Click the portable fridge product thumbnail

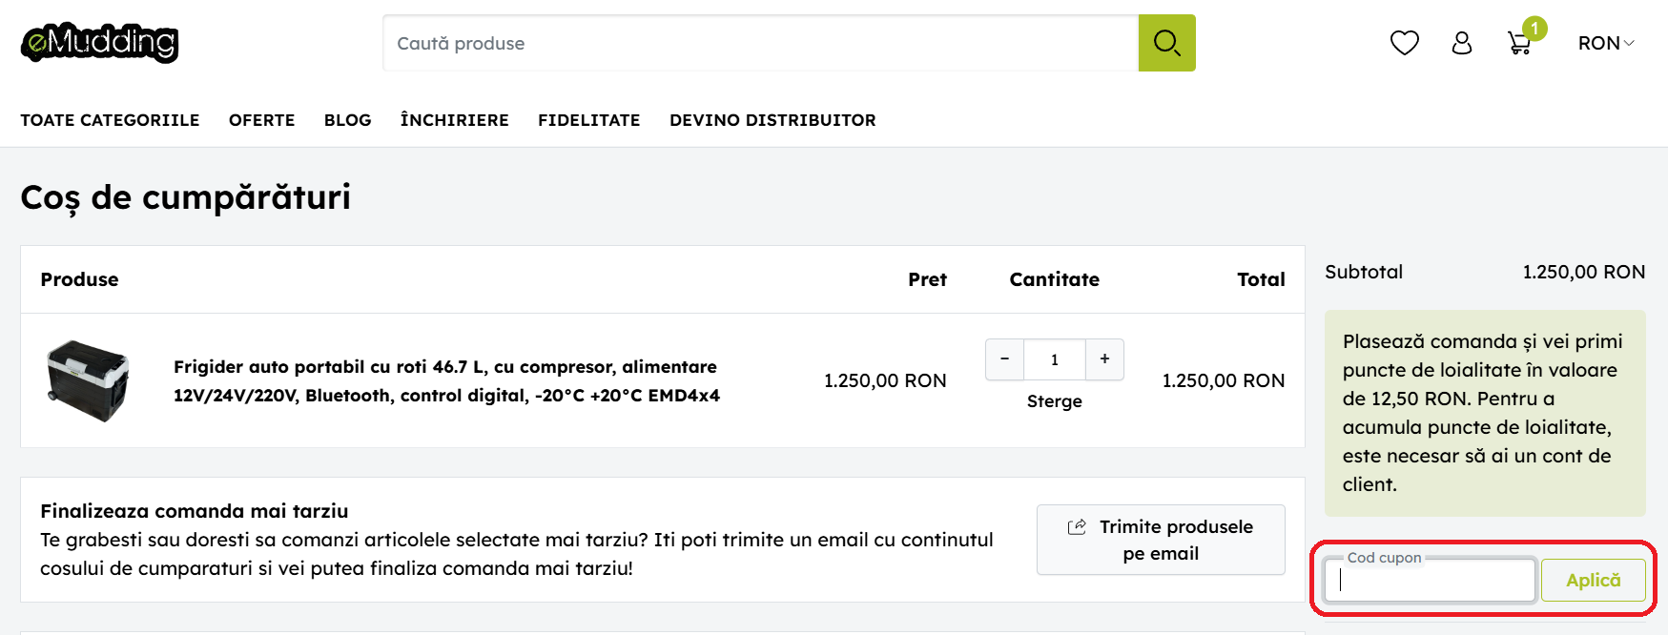click(x=88, y=380)
